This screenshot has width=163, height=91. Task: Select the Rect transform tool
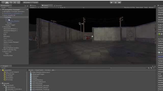click(19, 3)
